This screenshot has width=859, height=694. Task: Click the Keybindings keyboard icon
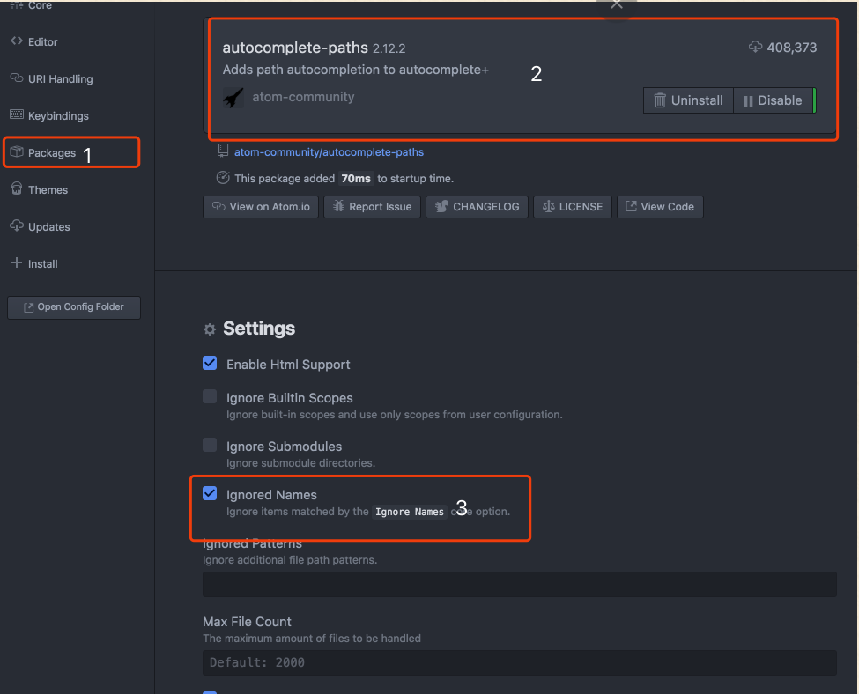pyautogui.click(x=17, y=114)
